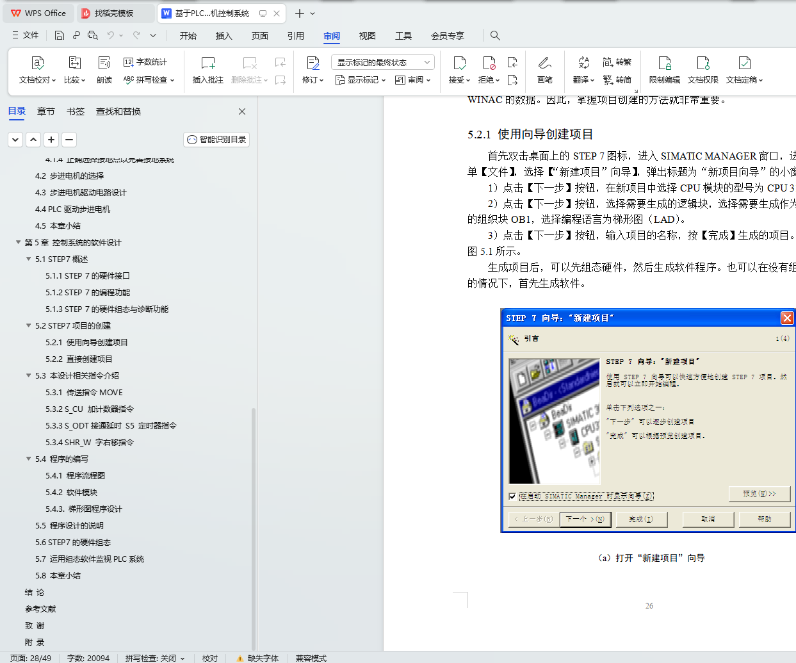Run 拼写检查 spell check
This screenshot has width=796, height=663.
point(149,80)
